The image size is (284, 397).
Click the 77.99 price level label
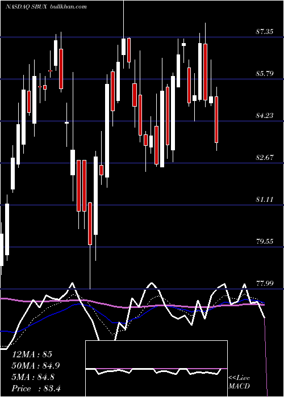pos(265,283)
